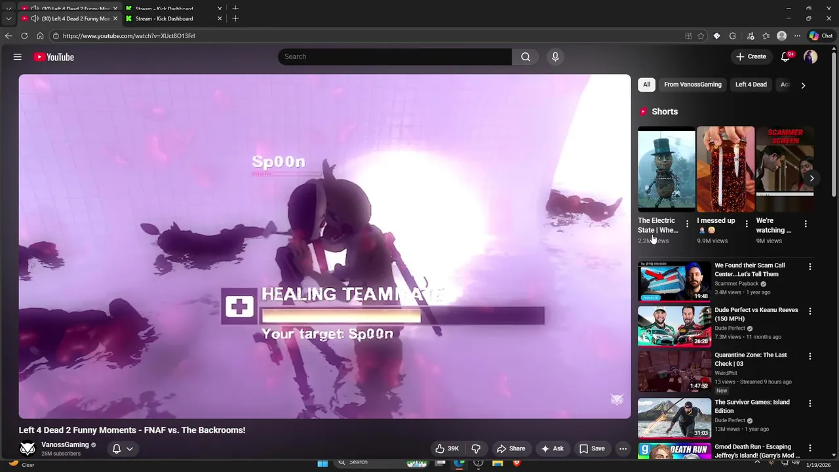Open menu for Survivor Games video
Image resolution: width=839 pixels, height=472 pixels.
click(810, 404)
